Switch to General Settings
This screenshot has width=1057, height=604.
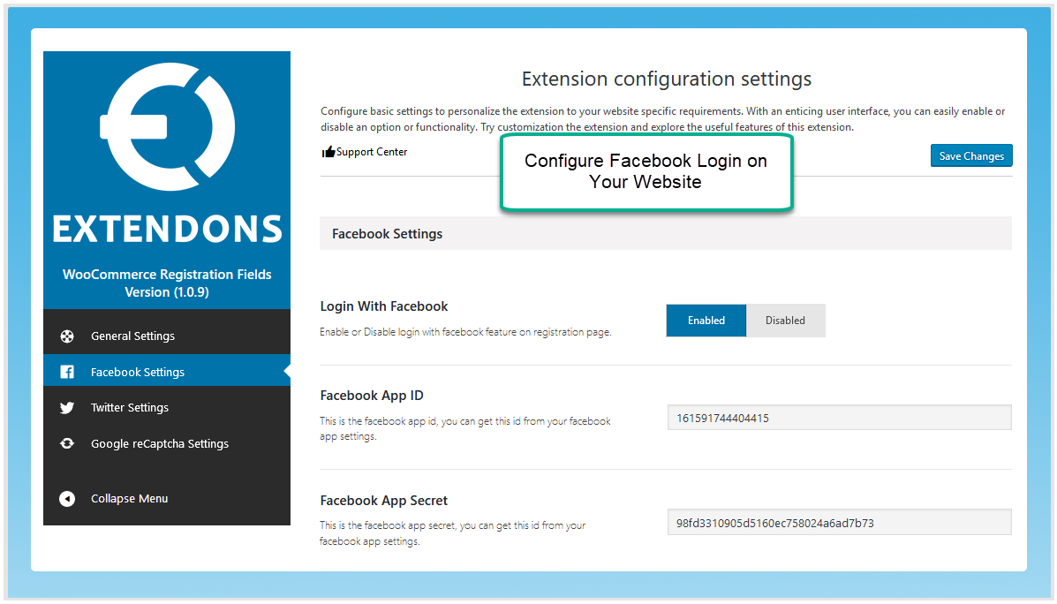(x=132, y=335)
